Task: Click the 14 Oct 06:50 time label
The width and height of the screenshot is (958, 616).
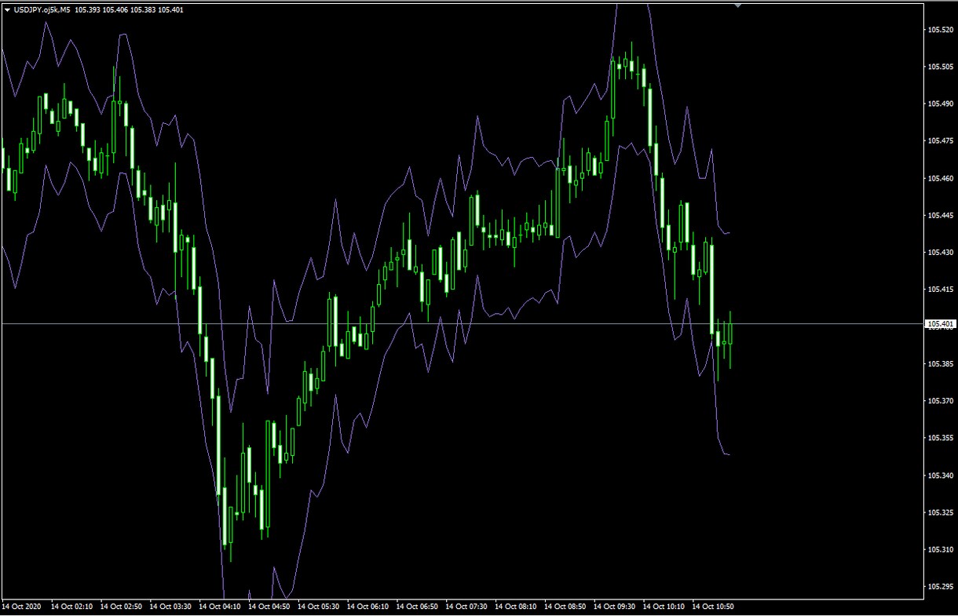Action: click(417, 607)
